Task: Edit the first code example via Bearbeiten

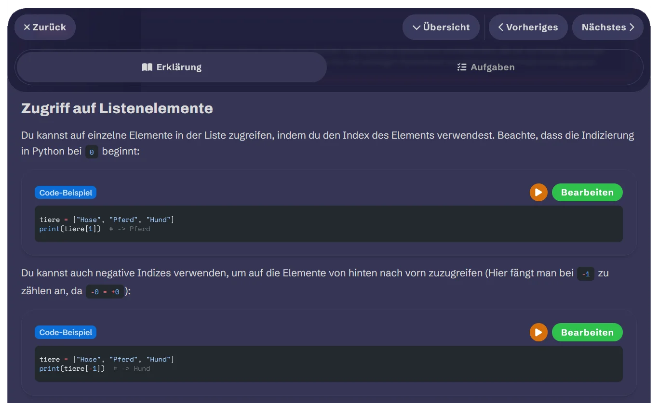Action: pyautogui.click(x=587, y=193)
